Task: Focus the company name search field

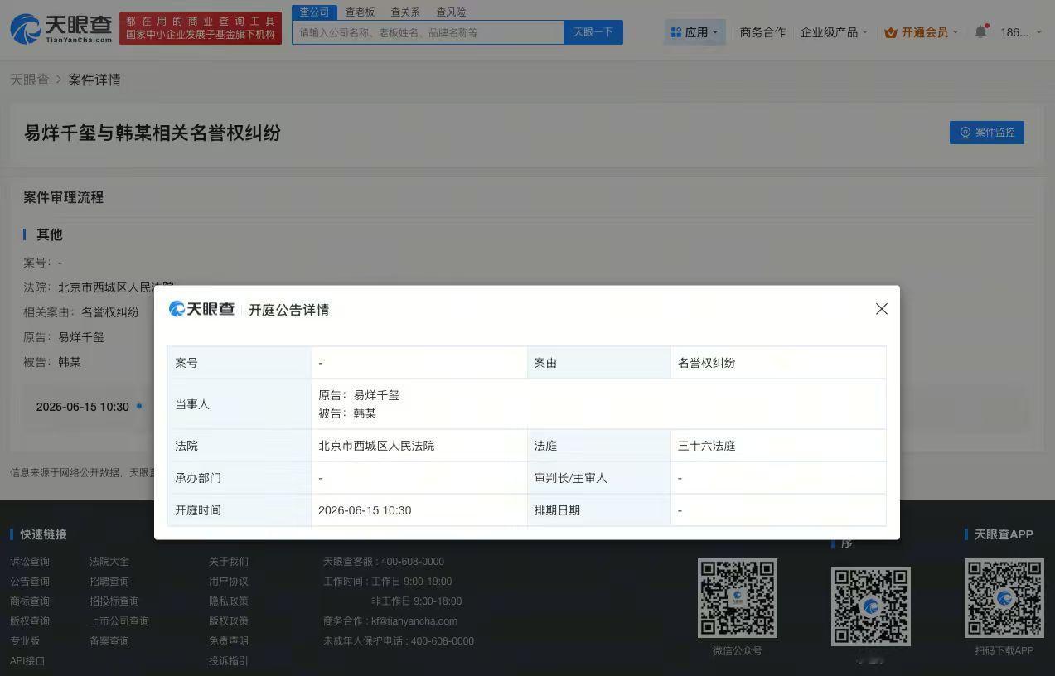Action: click(428, 32)
